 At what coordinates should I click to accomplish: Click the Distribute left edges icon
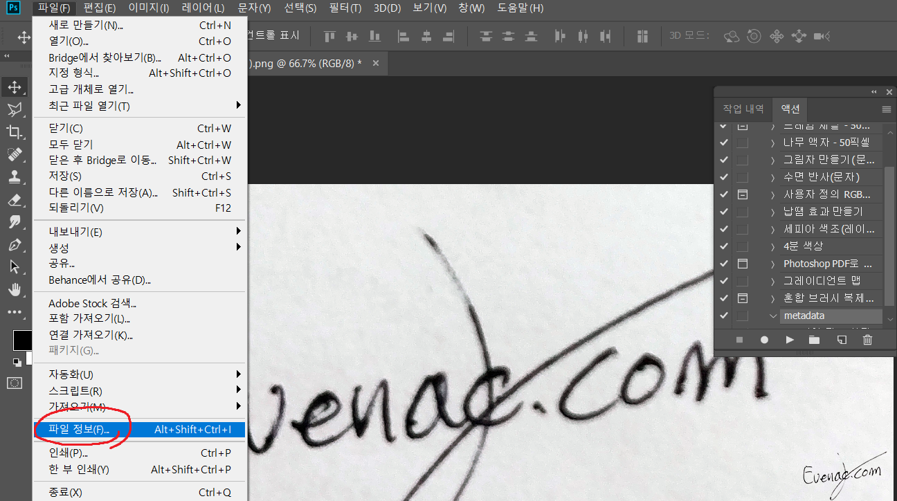(561, 36)
